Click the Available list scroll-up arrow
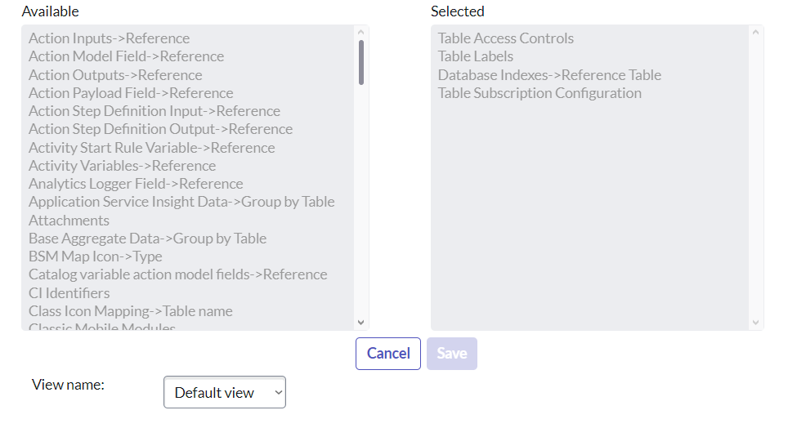The height and width of the screenshot is (437, 797). 360,33
